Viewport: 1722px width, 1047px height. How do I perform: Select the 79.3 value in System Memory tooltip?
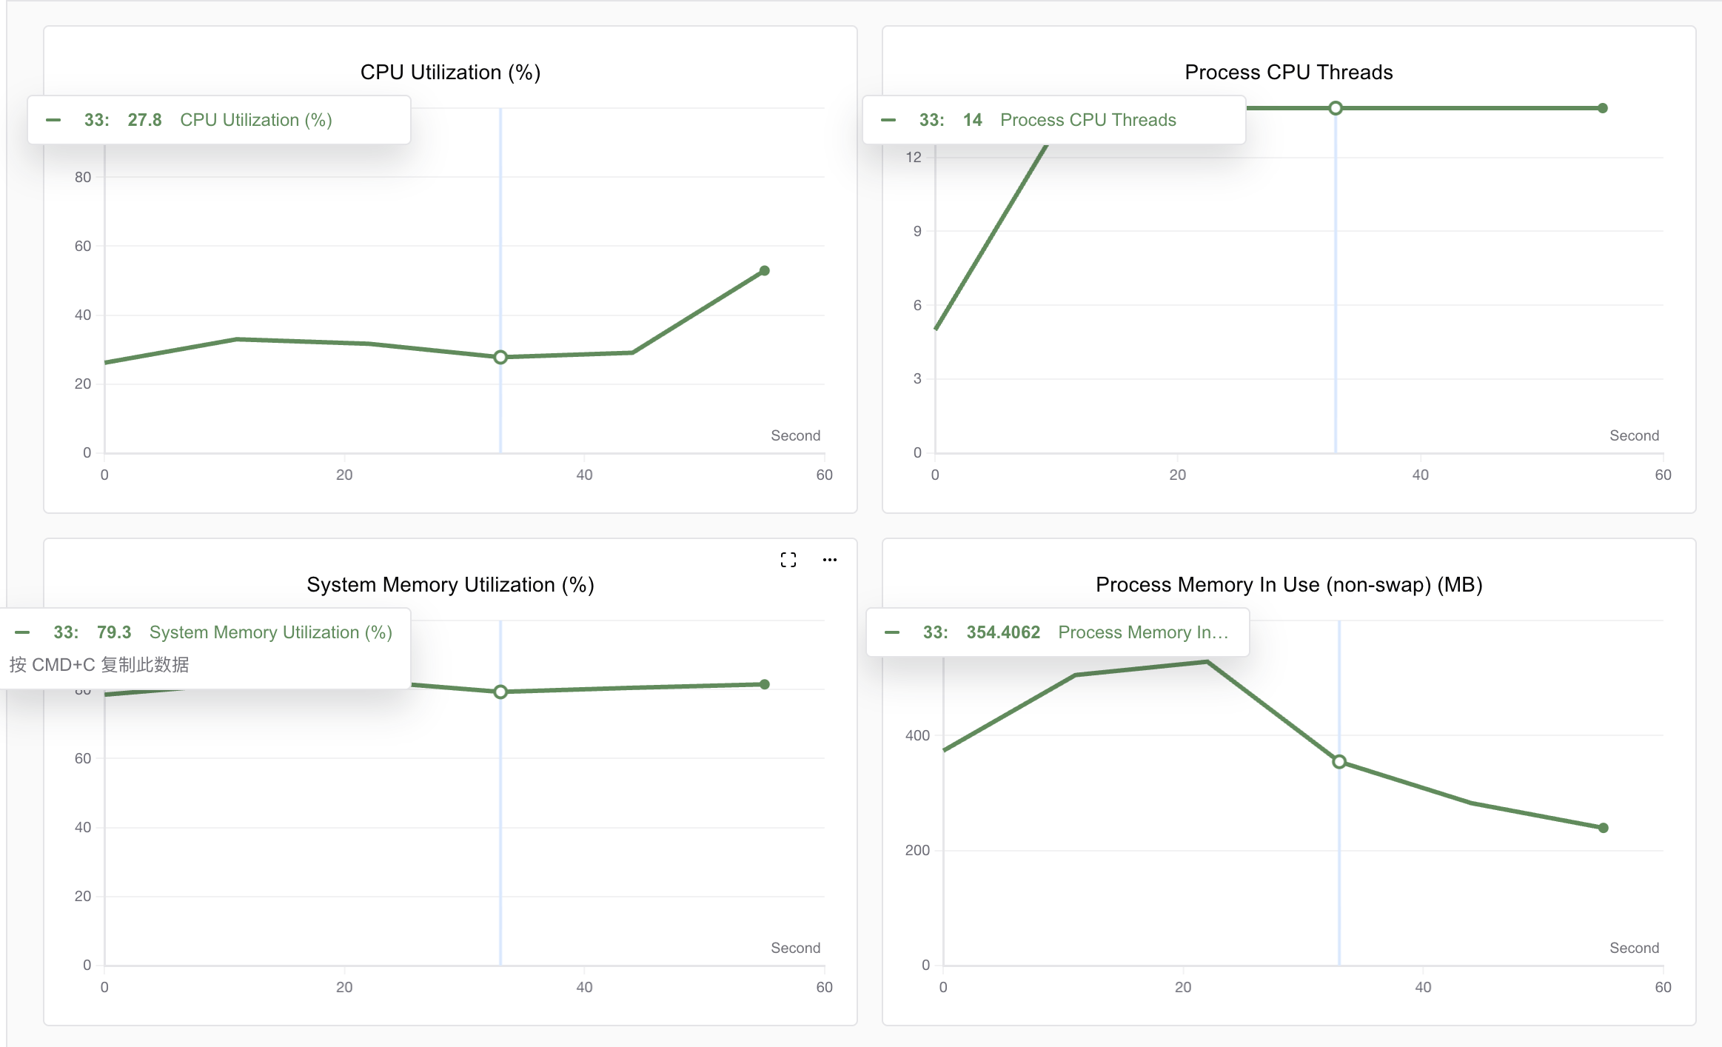(114, 632)
